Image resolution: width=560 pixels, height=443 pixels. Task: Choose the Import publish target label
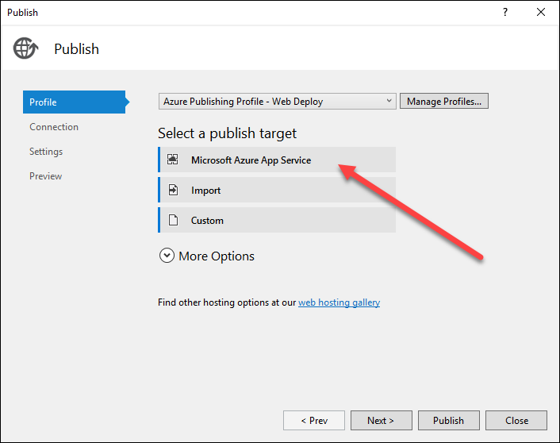click(205, 191)
